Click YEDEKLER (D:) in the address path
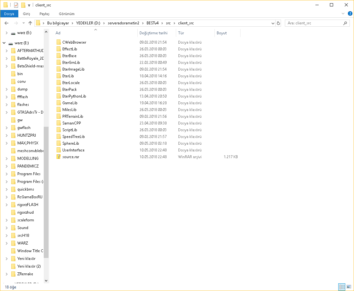 (88, 23)
